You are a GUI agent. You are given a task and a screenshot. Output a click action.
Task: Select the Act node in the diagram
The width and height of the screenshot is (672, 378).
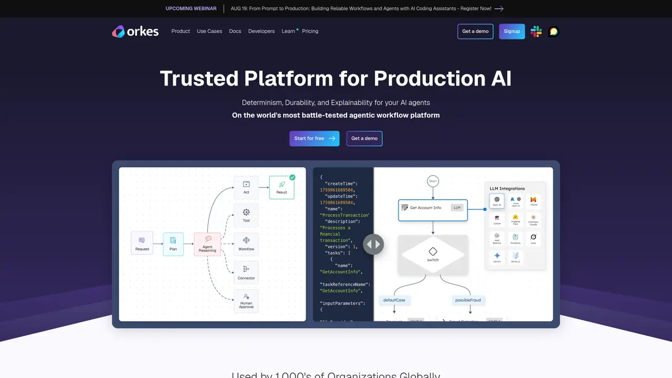point(246,187)
